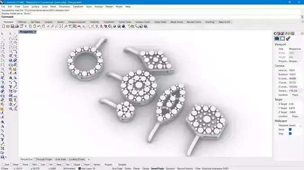
Task: Click Place button for camera Location
Action: click(295, 95)
